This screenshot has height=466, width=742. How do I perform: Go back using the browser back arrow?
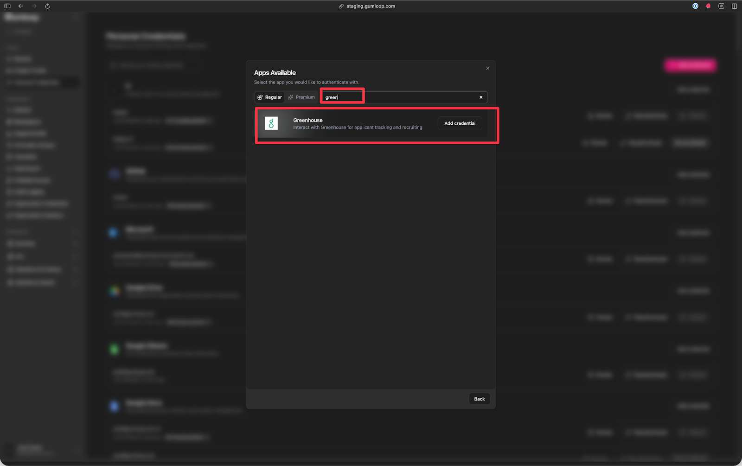pos(21,6)
